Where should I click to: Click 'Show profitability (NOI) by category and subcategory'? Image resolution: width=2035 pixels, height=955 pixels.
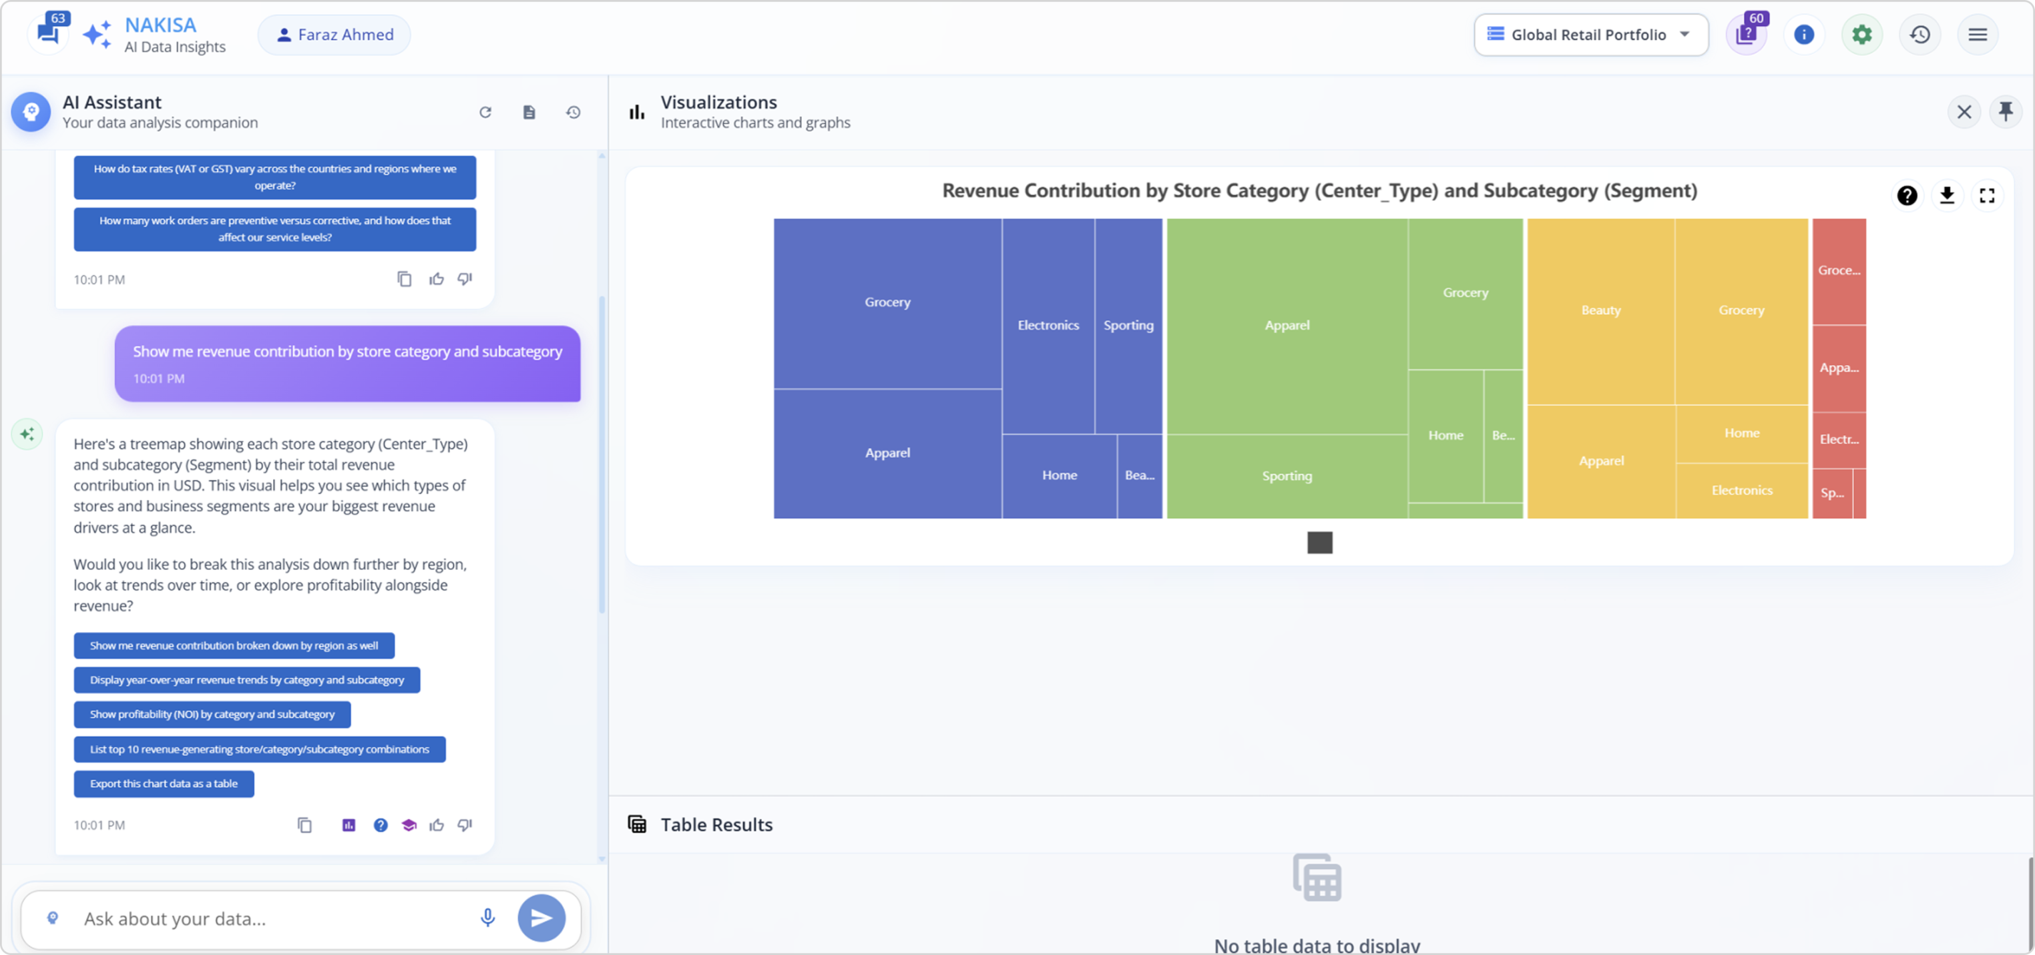212,714
